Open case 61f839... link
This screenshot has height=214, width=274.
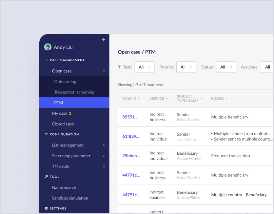coord(131,136)
